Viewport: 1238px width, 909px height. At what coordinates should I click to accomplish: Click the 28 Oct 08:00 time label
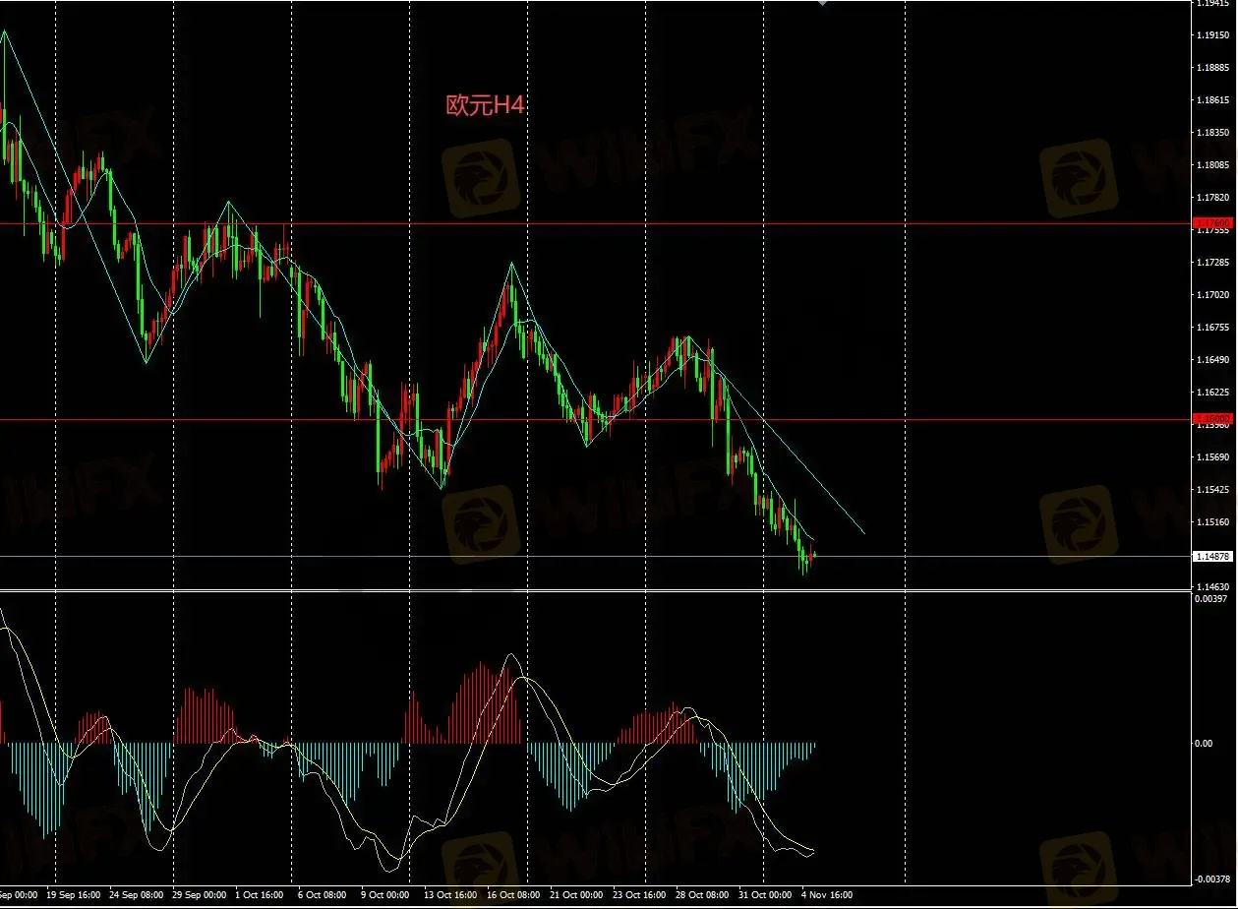pyautogui.click(x=700, y=896)
